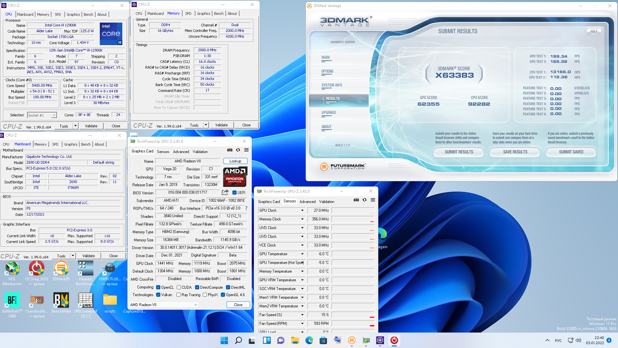Image resolution: width=618 pixels, height=348 pixels.
Task: Click the clock and date in taskbar
Action: 595,340
